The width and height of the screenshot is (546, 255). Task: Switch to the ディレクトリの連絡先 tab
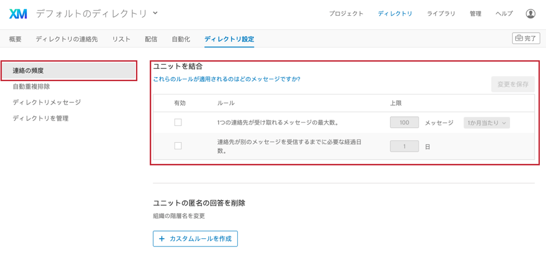pyautogui.click(x=67, y=39)
